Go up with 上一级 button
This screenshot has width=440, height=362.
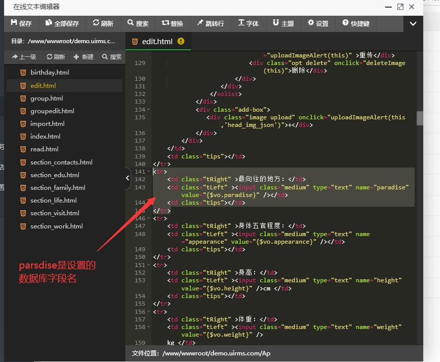(24, 57)
